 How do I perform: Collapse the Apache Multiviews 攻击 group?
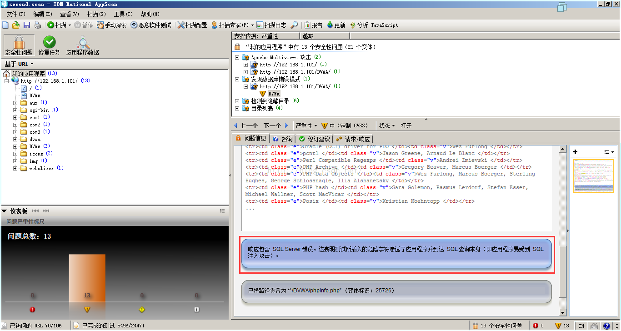point(237,57)
